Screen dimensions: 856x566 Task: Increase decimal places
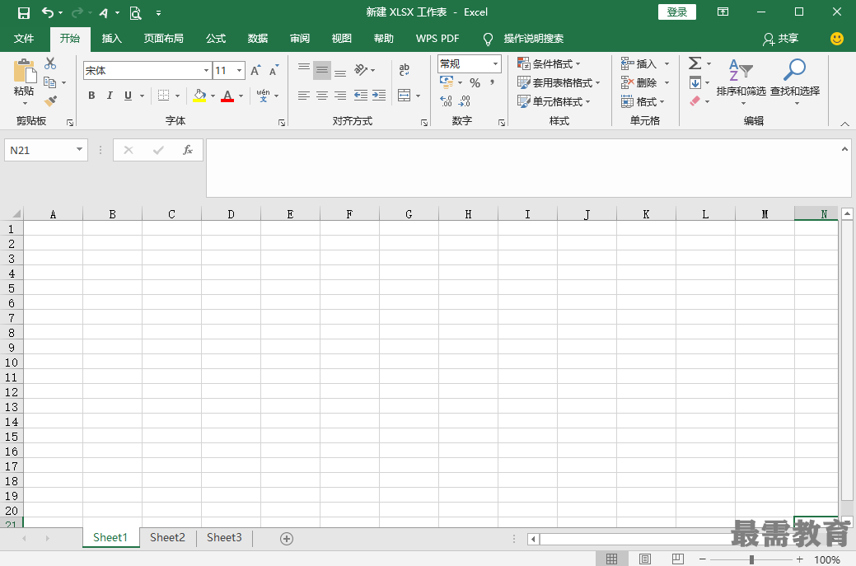[x=446, y=101]
